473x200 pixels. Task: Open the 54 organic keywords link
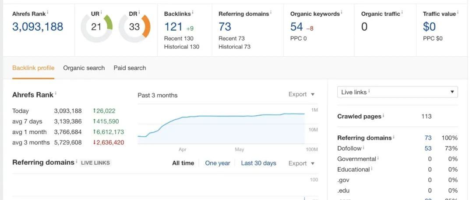[297, 27]
